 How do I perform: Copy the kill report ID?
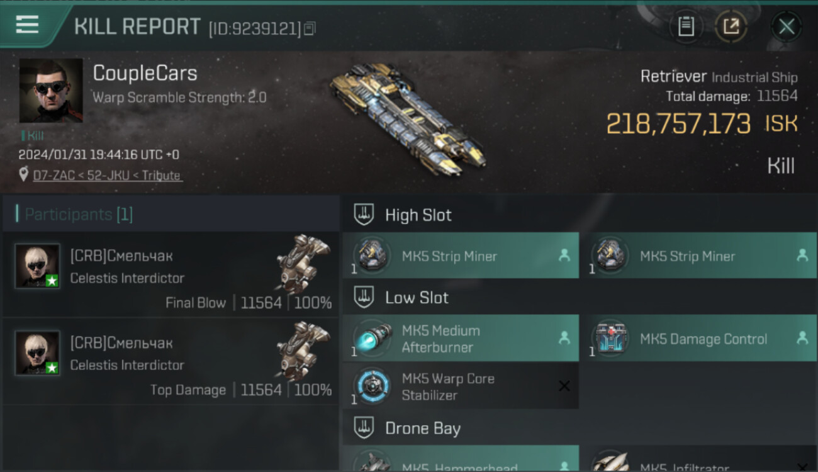309,28
